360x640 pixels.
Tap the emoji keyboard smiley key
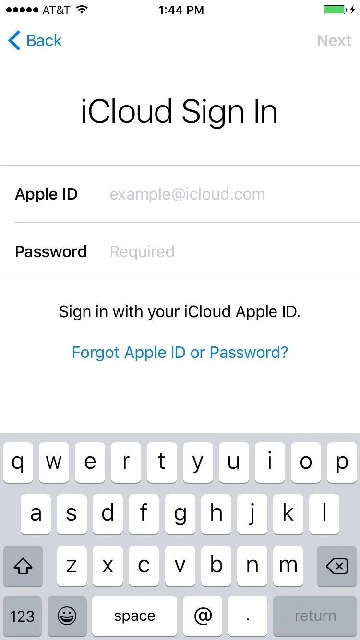pyautogui.click(x=67, y=616)
